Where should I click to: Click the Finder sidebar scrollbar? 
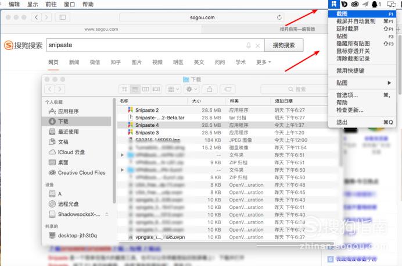(114, 151)
